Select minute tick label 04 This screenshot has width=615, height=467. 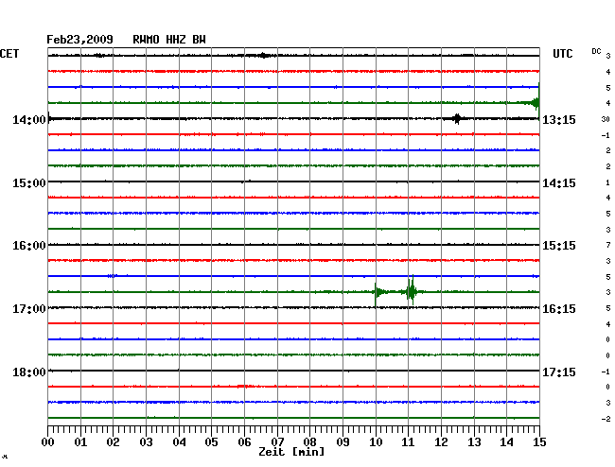pyautogui.click(x=179, y=442)
